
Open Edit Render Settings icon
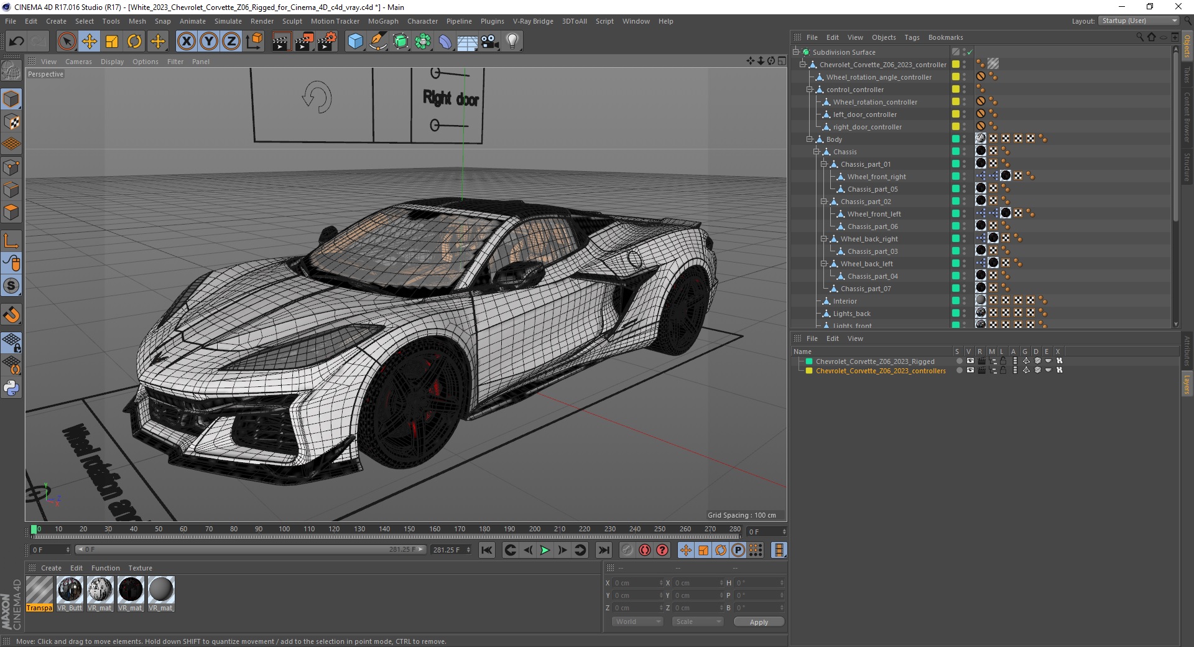coord(327,42)
